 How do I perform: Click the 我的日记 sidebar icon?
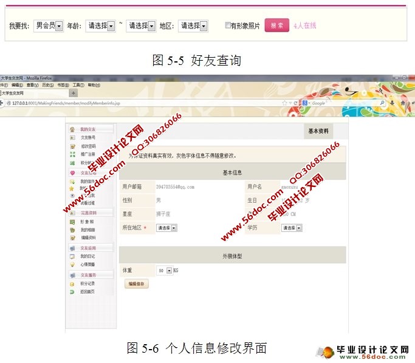(x=72, y=257)
